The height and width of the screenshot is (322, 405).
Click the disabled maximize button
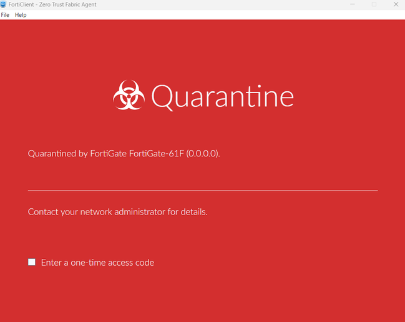coord(374,4)
